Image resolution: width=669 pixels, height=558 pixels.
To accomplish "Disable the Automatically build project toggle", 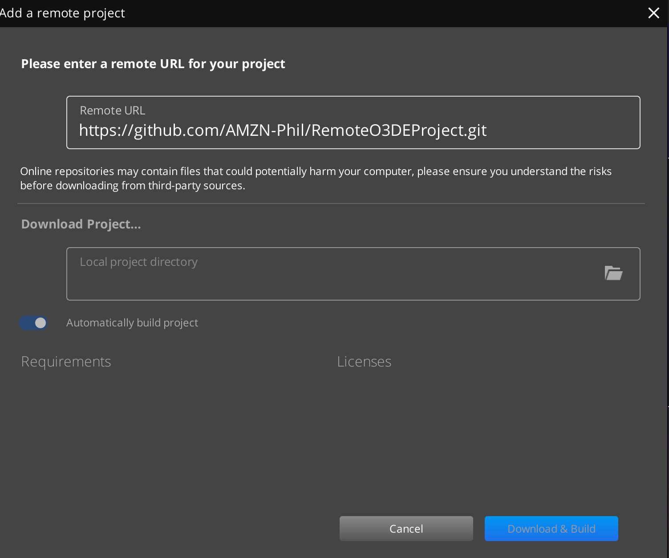I will click(33, 323).
